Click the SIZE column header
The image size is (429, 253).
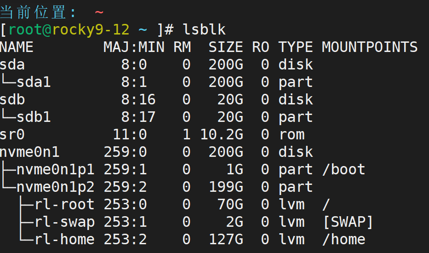tap(226, 47)
